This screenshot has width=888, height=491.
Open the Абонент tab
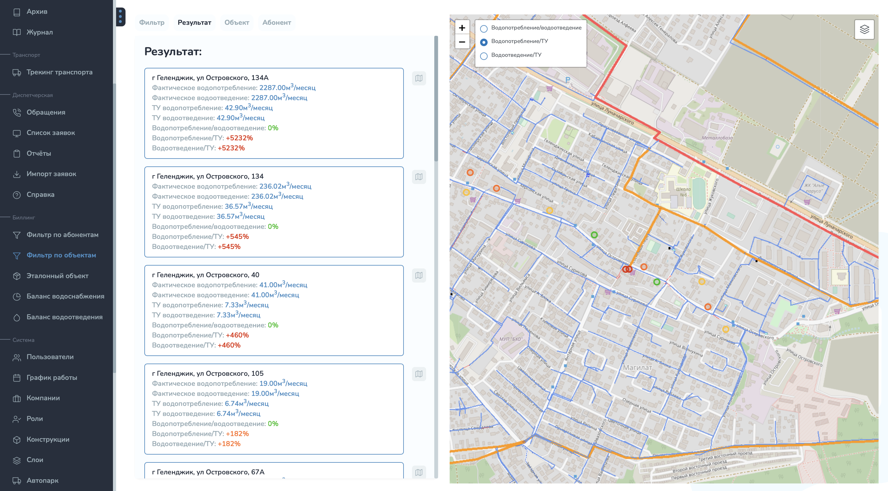(276, 22)
